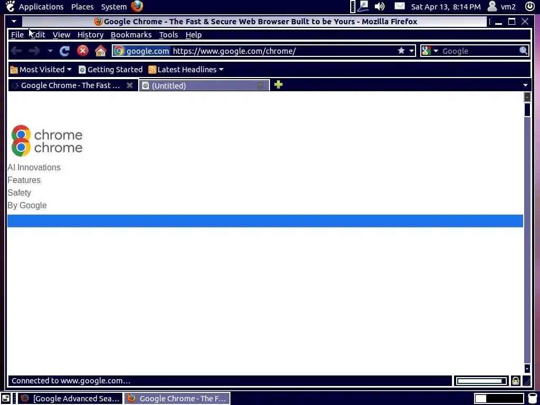This screenshot has height=405, width=540.
Task: Expand the URL bar history dropdown
Action: pos(411,51)
